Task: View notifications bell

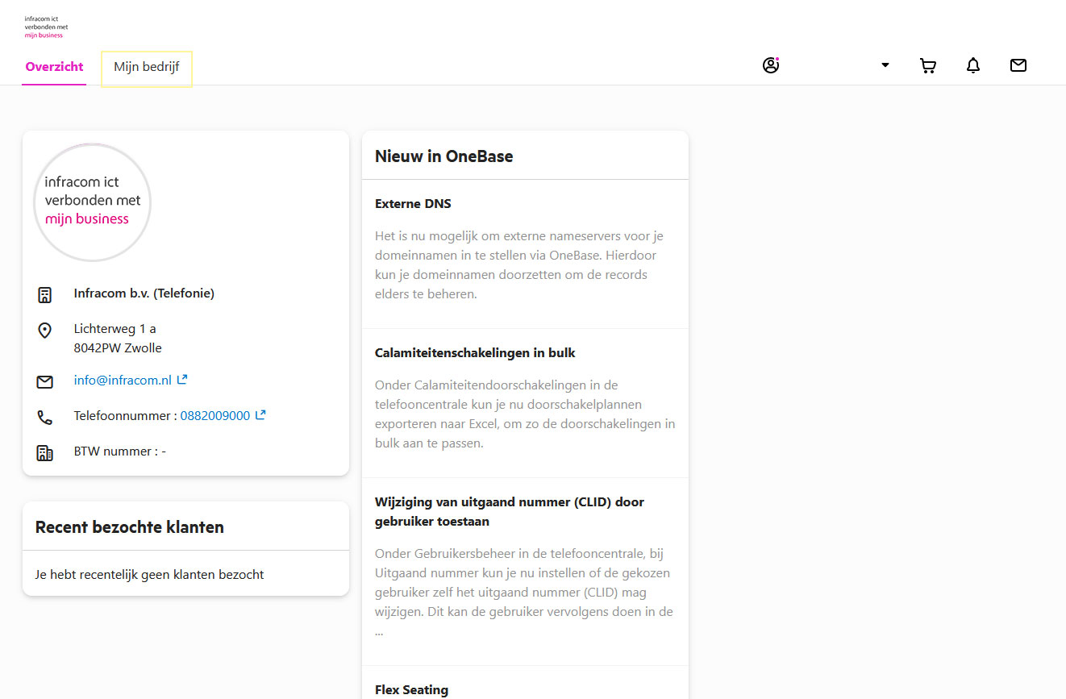Action: (x=973, y=66)
